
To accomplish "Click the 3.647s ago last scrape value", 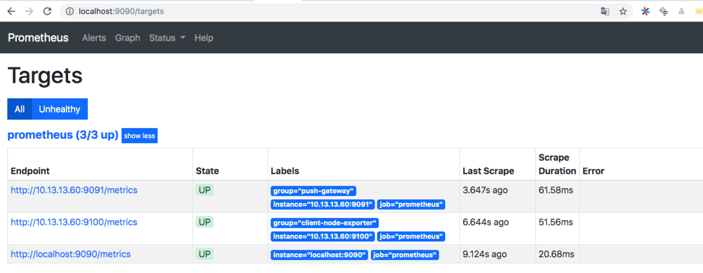I will [485, 190].
